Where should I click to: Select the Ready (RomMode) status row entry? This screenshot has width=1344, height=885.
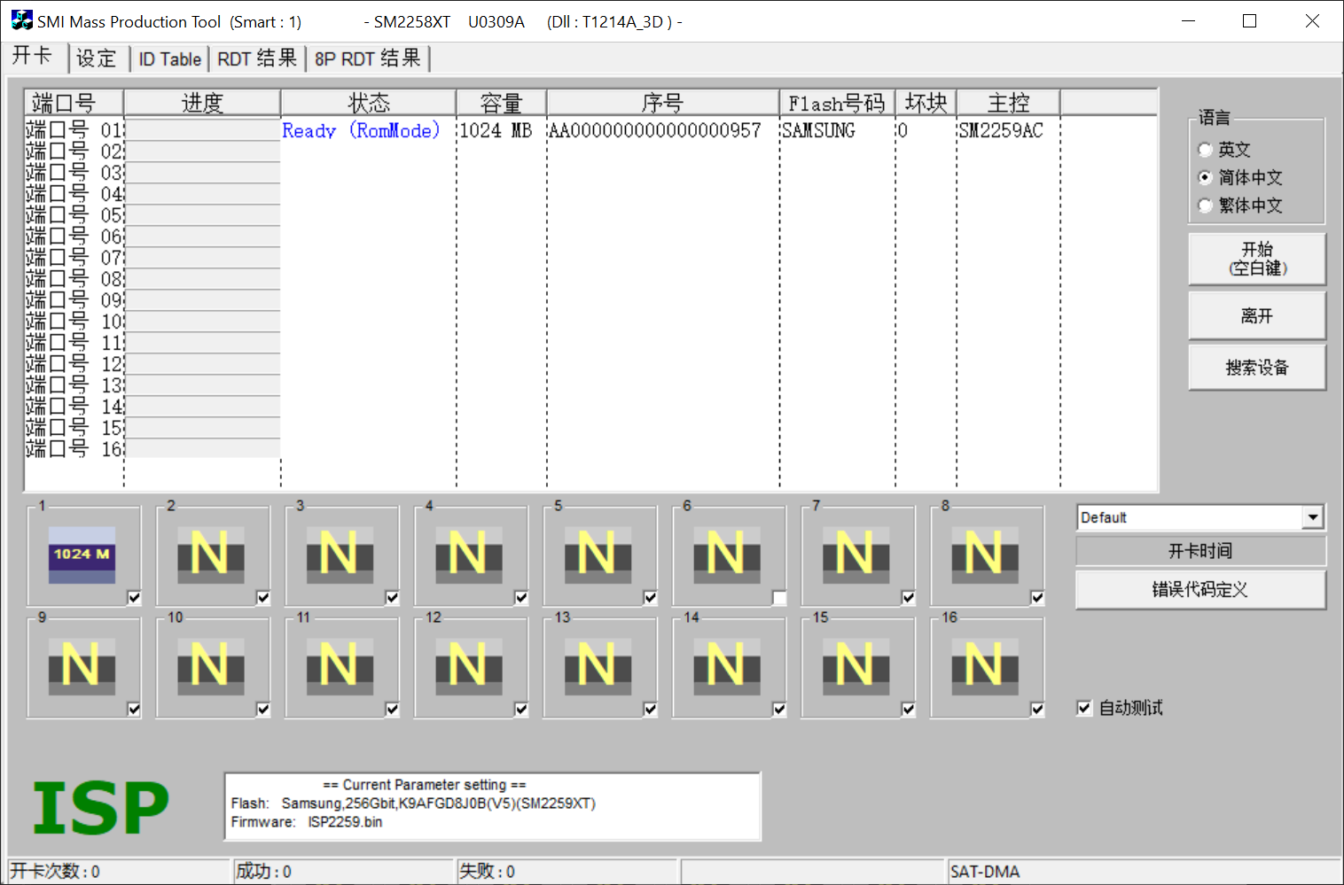[x=361, y=130]
